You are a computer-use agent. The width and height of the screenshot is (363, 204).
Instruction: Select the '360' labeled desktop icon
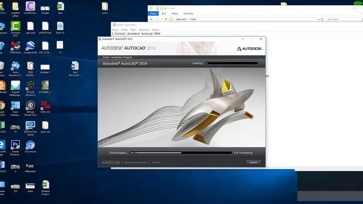pyautogui.click(x=30, y=168)
